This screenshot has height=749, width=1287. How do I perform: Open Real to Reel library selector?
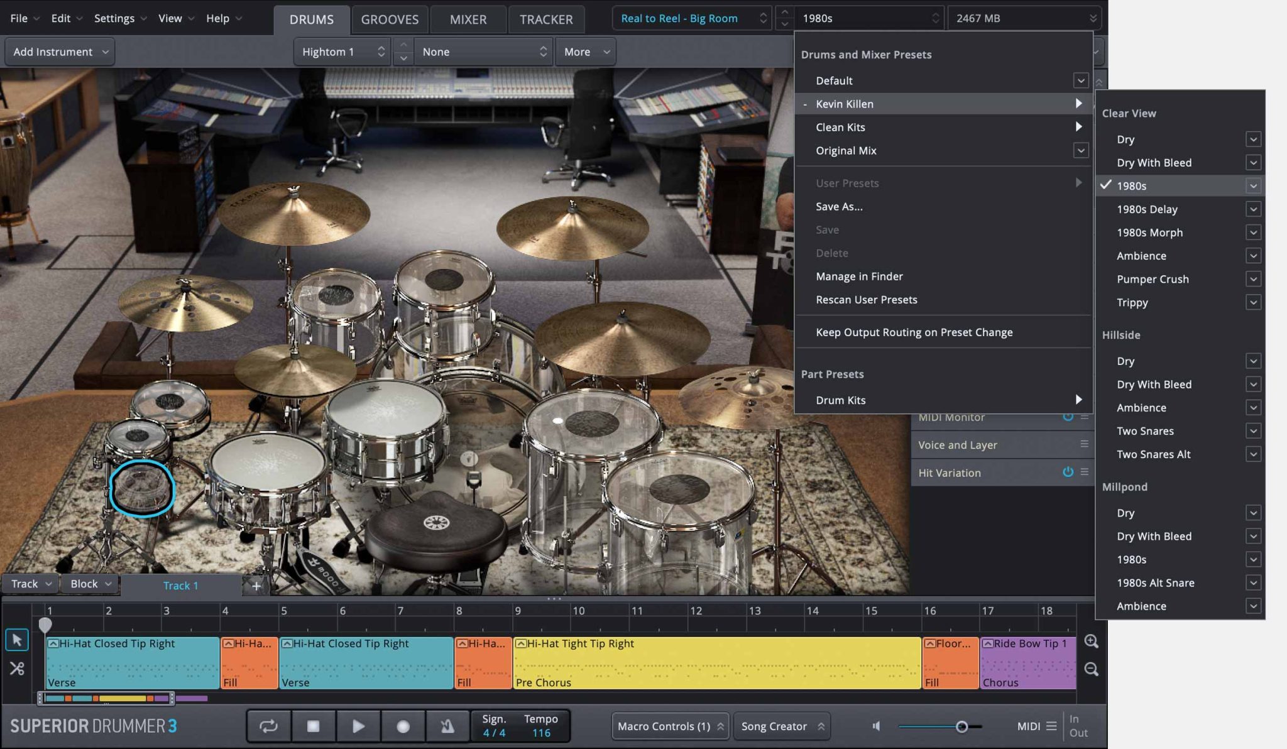coord(692,18)
